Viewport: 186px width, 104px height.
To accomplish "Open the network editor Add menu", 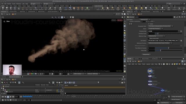I will [x=129, y=64].
